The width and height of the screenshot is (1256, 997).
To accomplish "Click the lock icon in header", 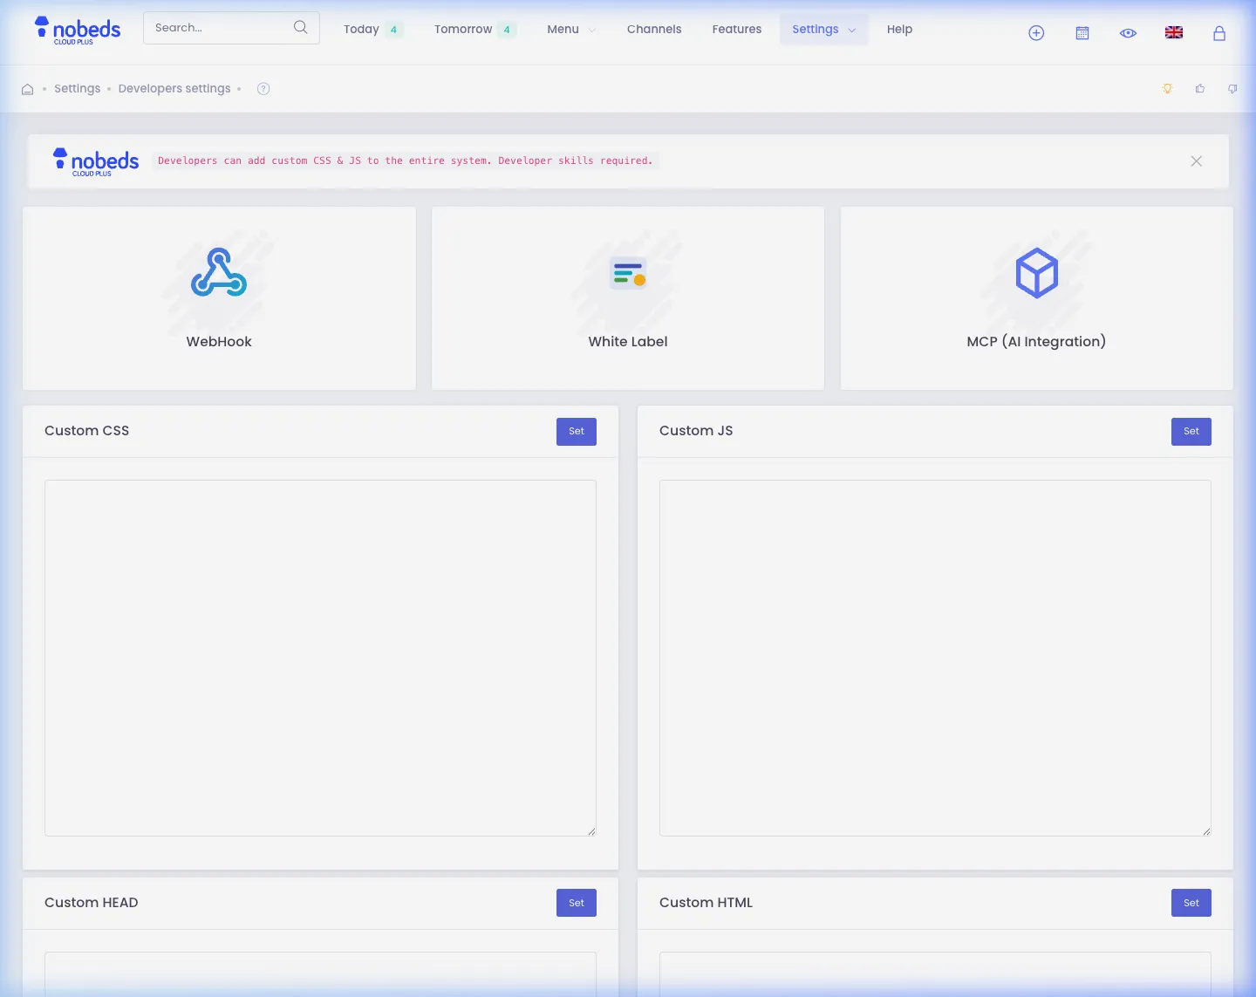I will 1219,33.
